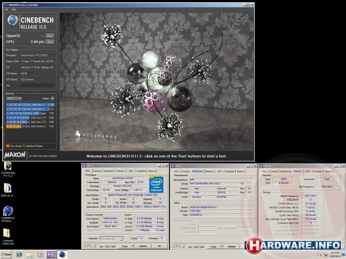Switch to Graphics tab in first CPU-Z window
This screenshot has height=259, width=346.
click(x=141, y=171)
